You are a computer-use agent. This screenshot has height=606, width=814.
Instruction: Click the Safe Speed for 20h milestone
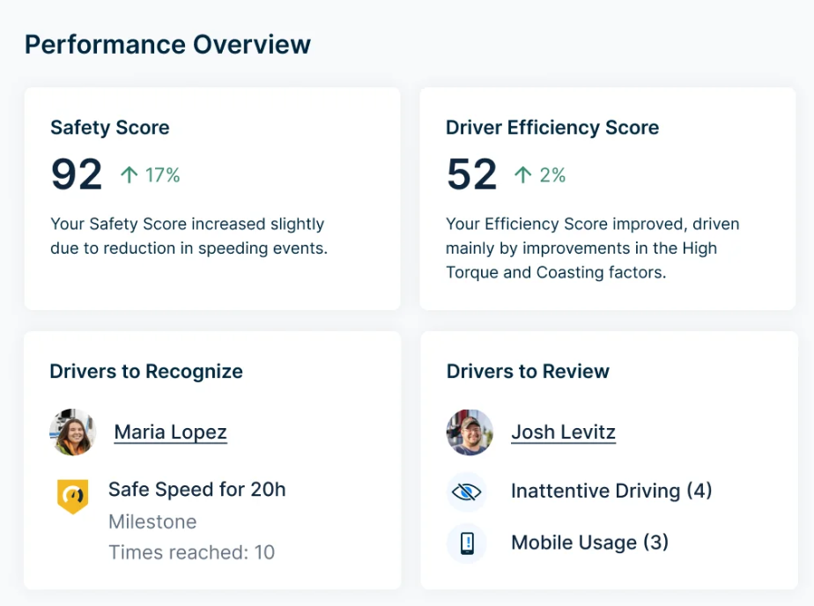pos(196,489)
